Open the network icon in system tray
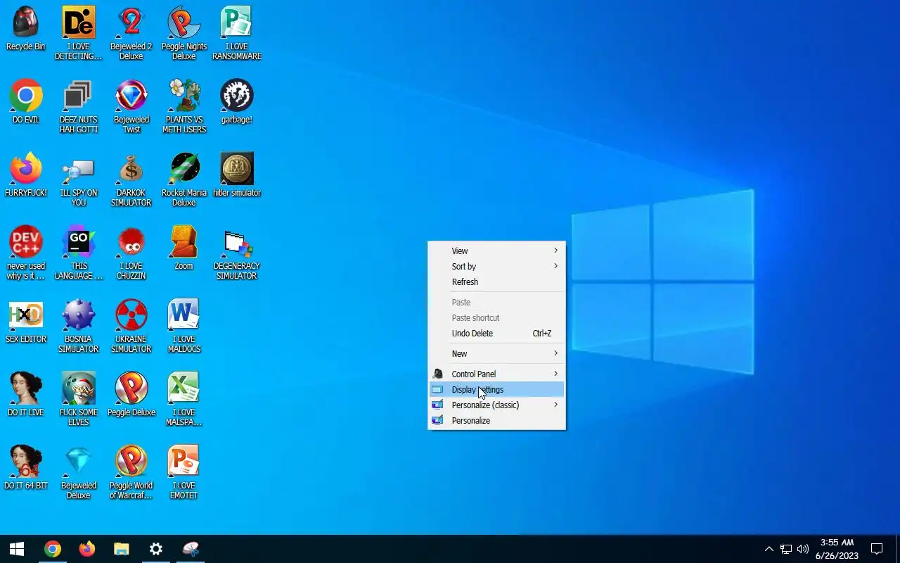This screenshot has width=900, height=563. tap(786, 549)
